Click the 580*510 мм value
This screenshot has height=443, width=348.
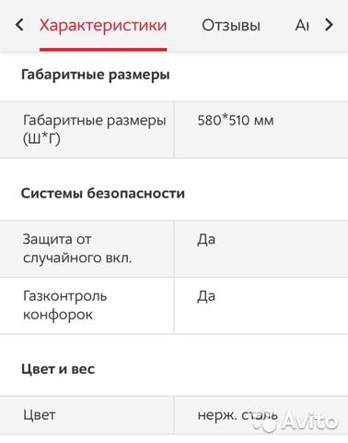[x=236, y=120]
